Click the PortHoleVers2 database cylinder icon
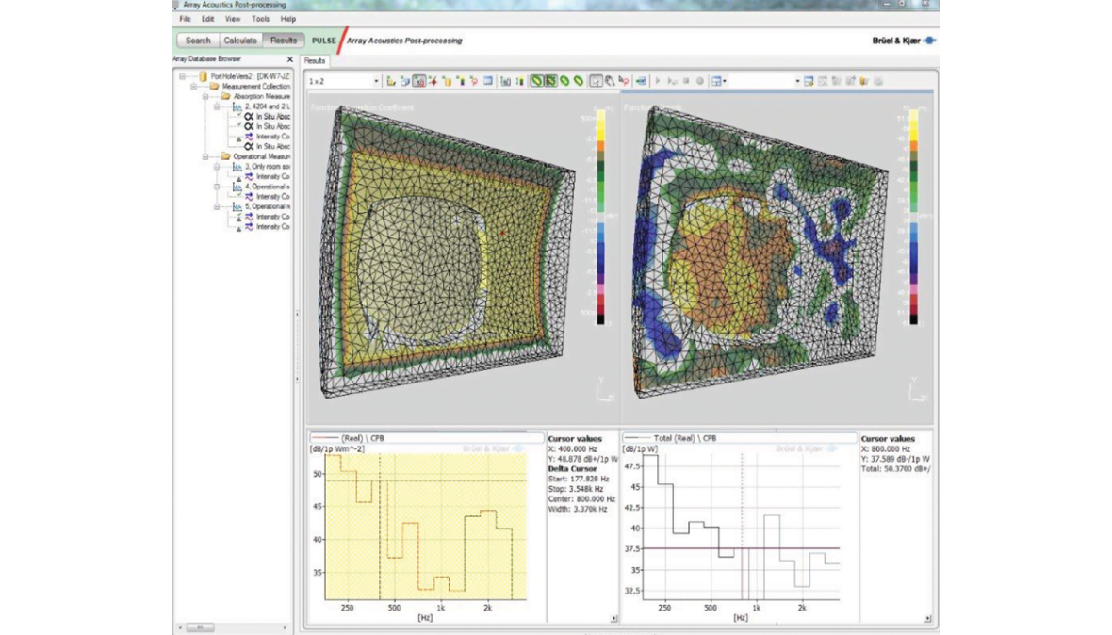Screen dimensions: 1112x635 click(x=203, y=75)
